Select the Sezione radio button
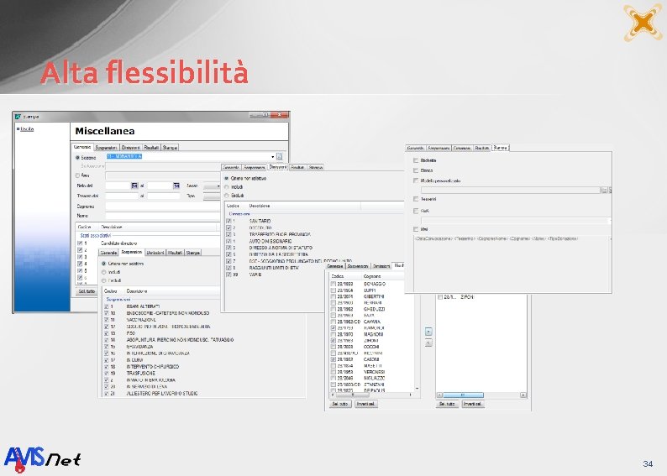This screenshot has height=476, width=667. point(77,158)
